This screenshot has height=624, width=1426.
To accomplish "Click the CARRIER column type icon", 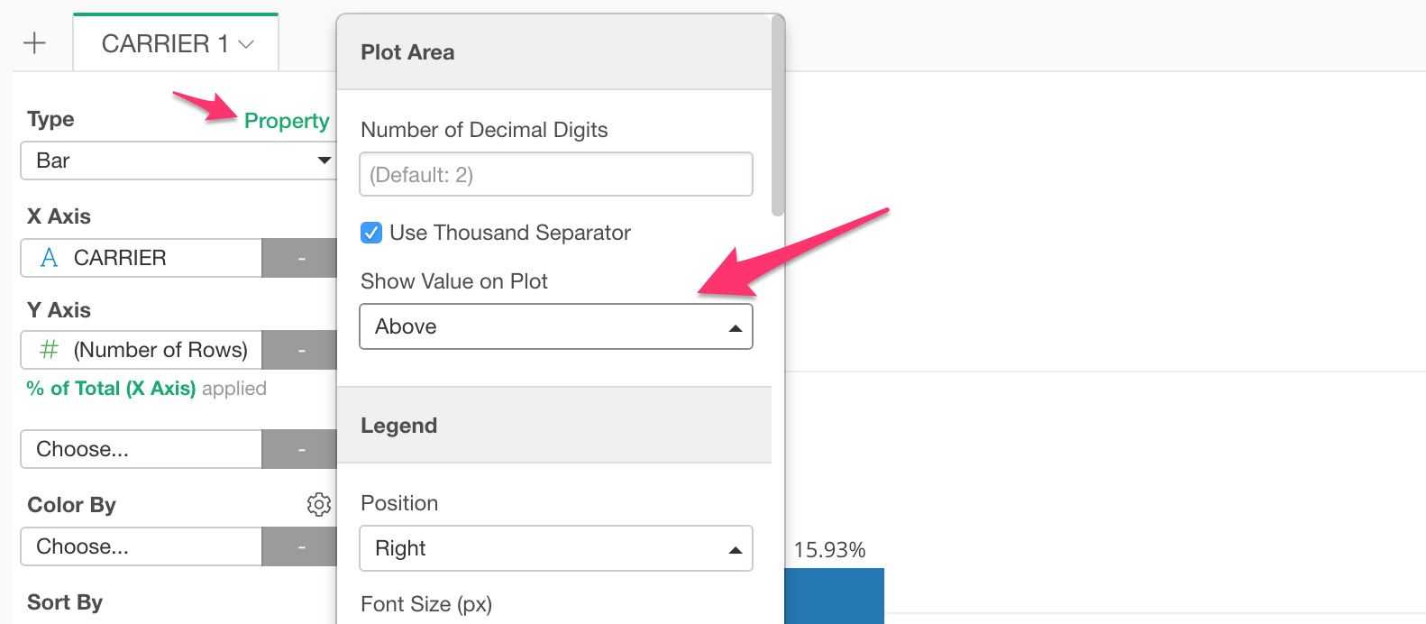I will click(x=50, y=258).
